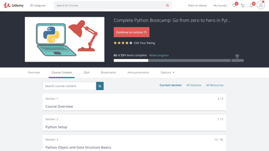The width and height of the screenshot is (269, 151).
Task: Open the Categories grid menu
Action: [38, 6]
